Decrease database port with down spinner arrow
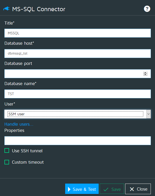The width and height of the screenshot is (155, 196). [145, 75]
